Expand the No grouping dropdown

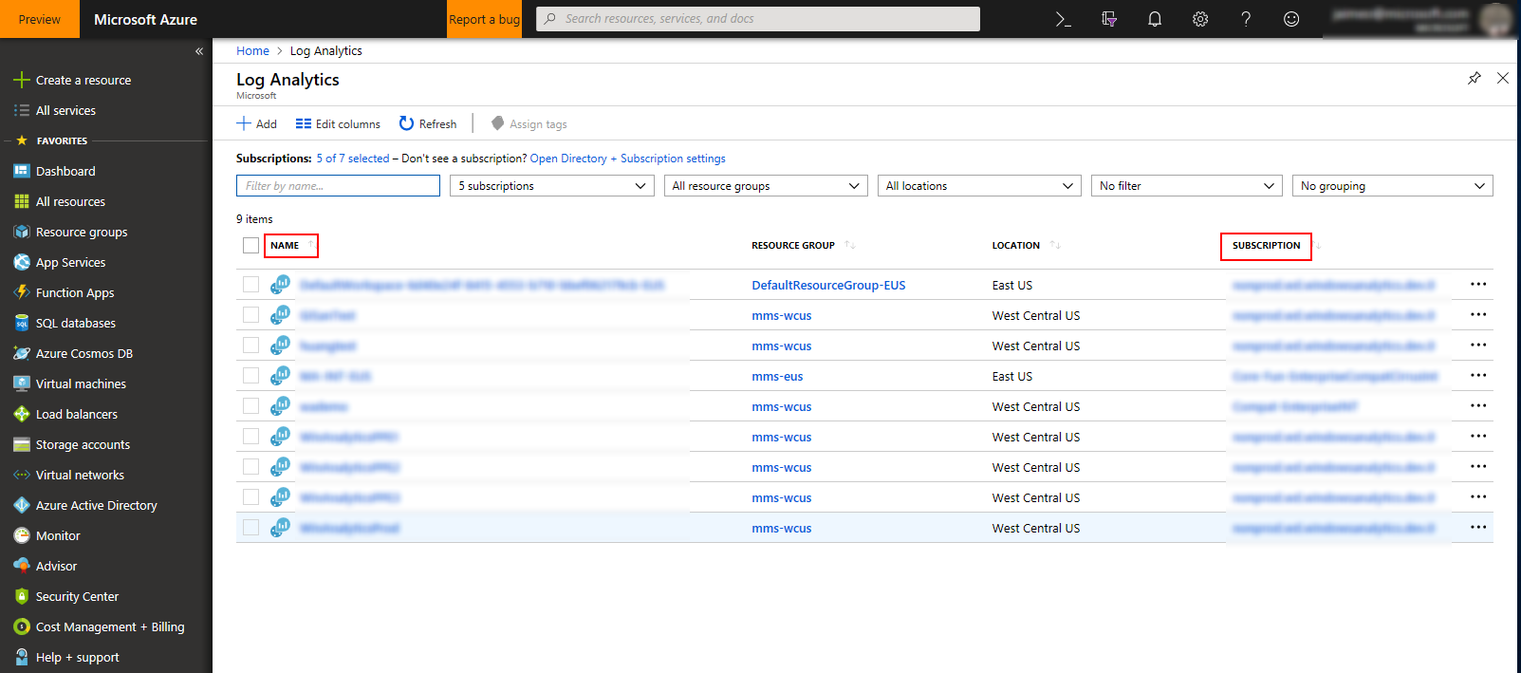[1391, 186]
